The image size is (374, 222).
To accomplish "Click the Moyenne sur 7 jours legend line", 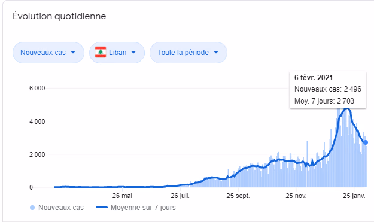I will 102,208.
